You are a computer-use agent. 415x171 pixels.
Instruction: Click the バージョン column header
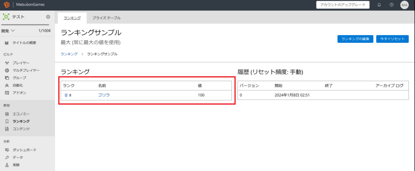tap(249, 85)
